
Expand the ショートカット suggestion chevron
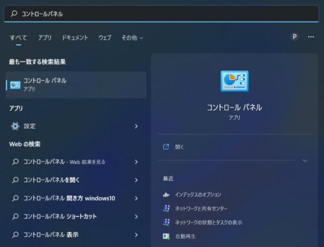pos(136,217)
